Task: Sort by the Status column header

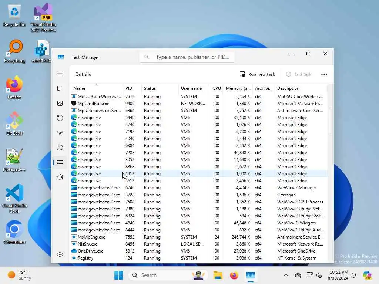Action: 160,88
